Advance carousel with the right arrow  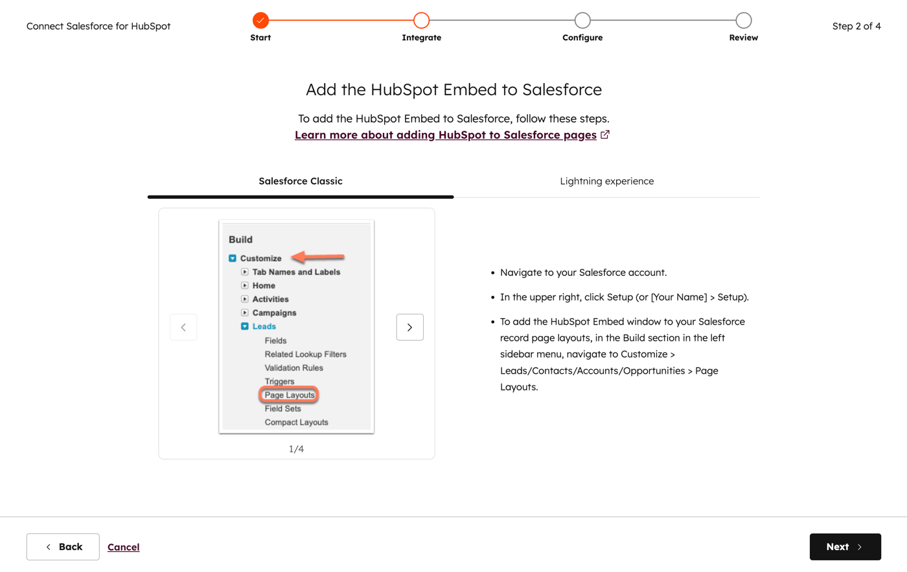coord(409,327)
